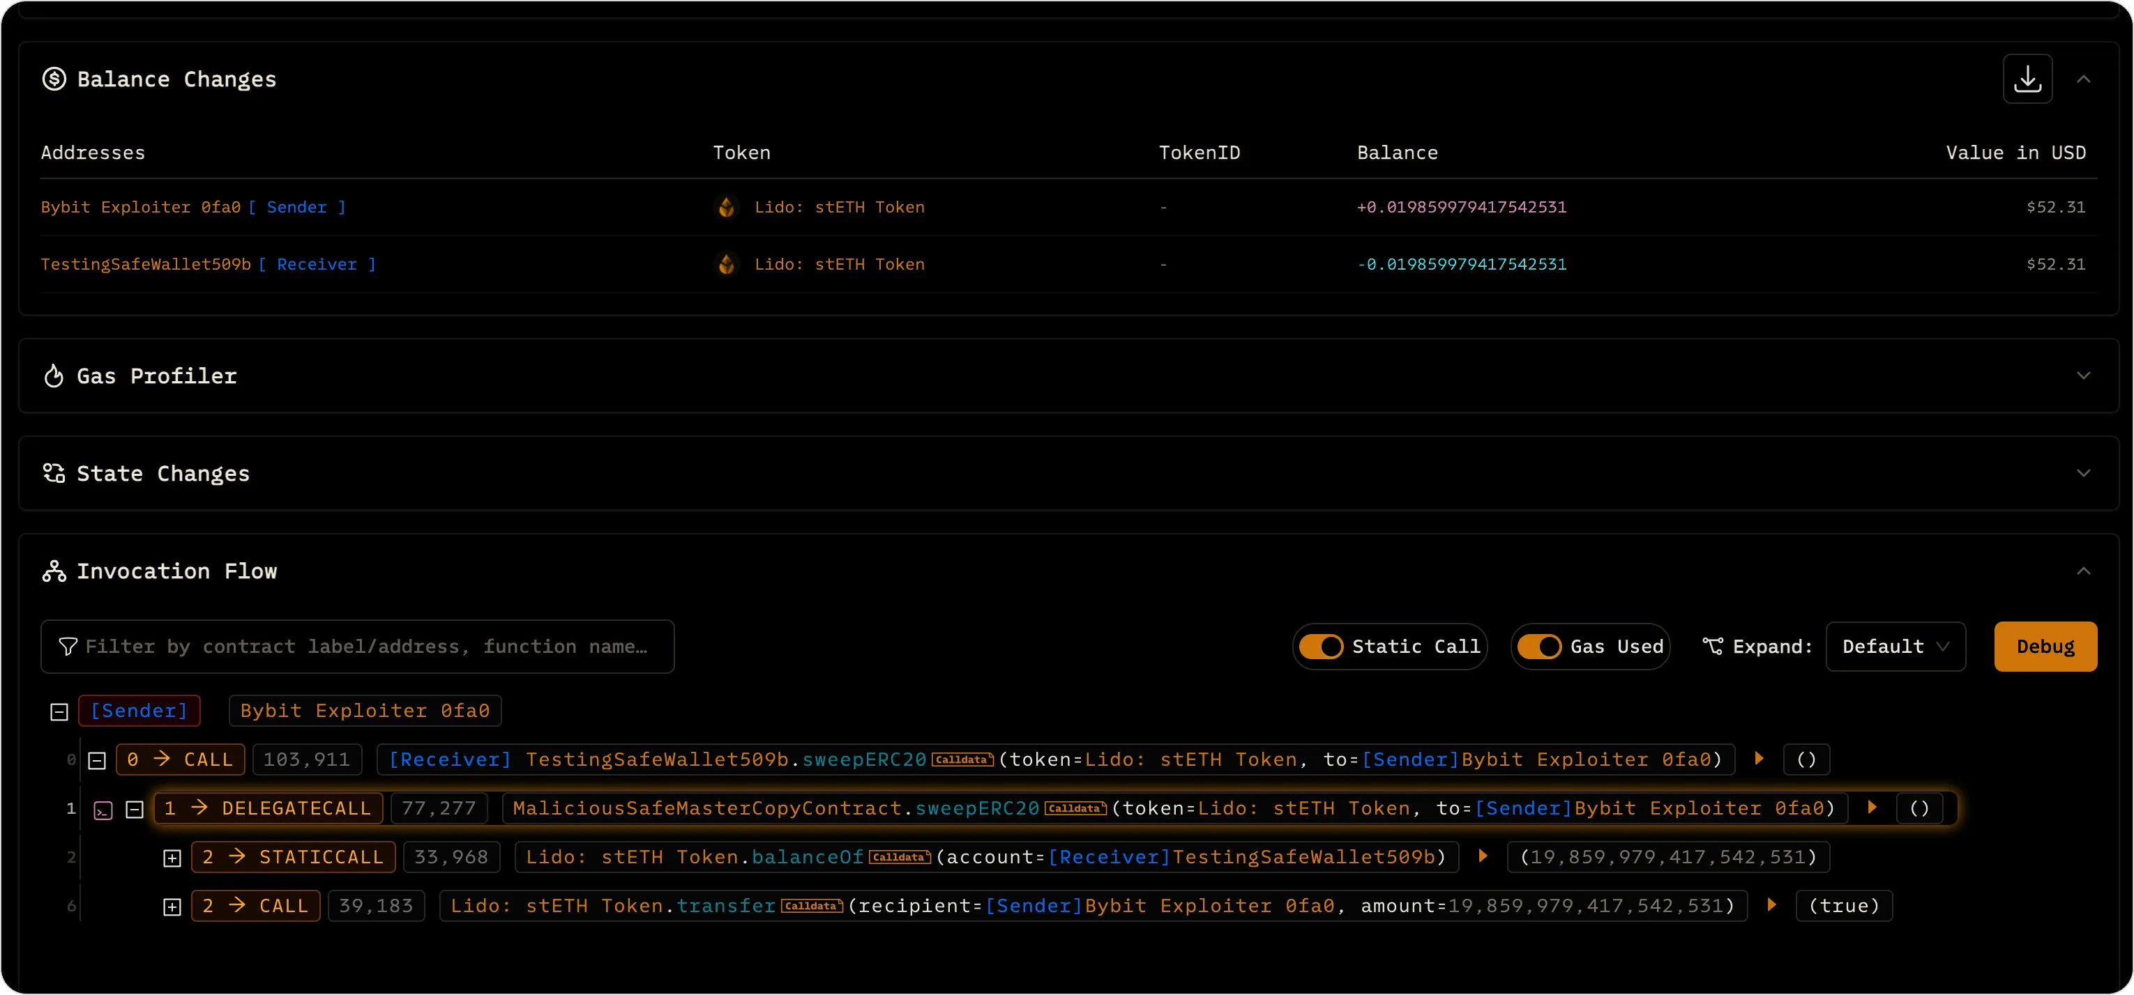Click the balanceOf function name
Image resolution: width=2134 pixels, height=995 pixels.
[808, 858]
